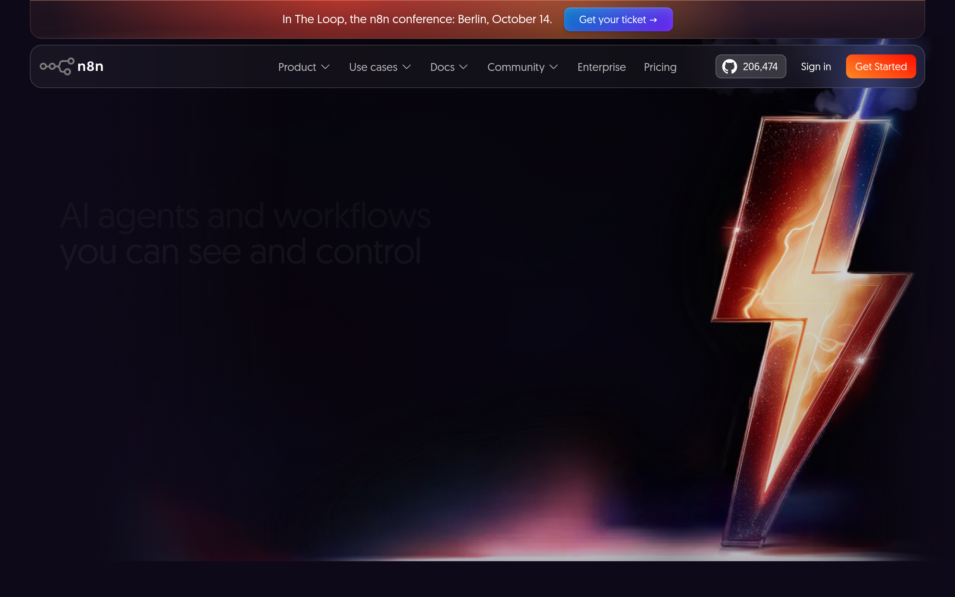Expand the Use cases dropdown chevron
955x597 pixels.
click(x=407, y=67)
